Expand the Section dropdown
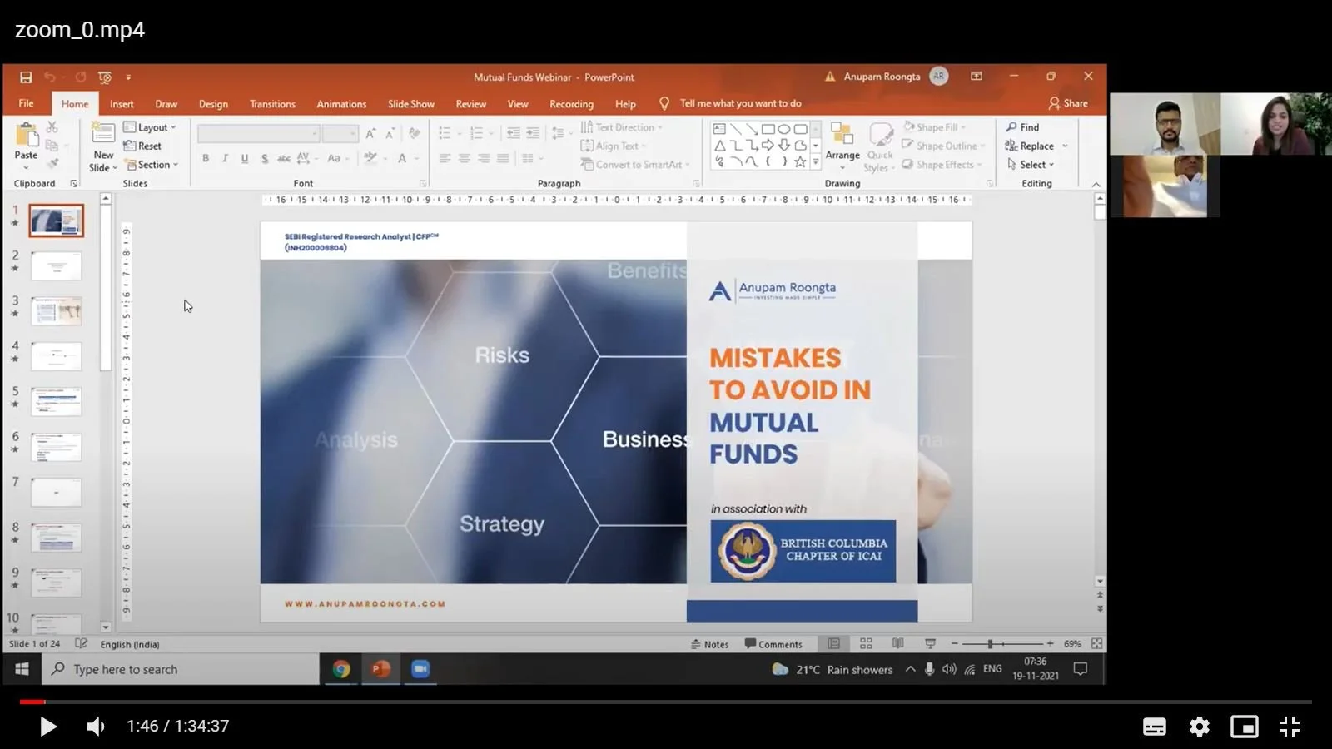 click(x=152, y=165)
